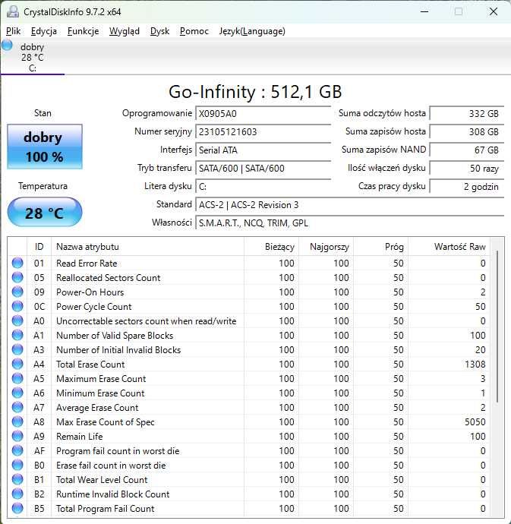Click the Własności field S.M.A.R.T., NCQ, TRIM, GPL

(x=349, y=223)
